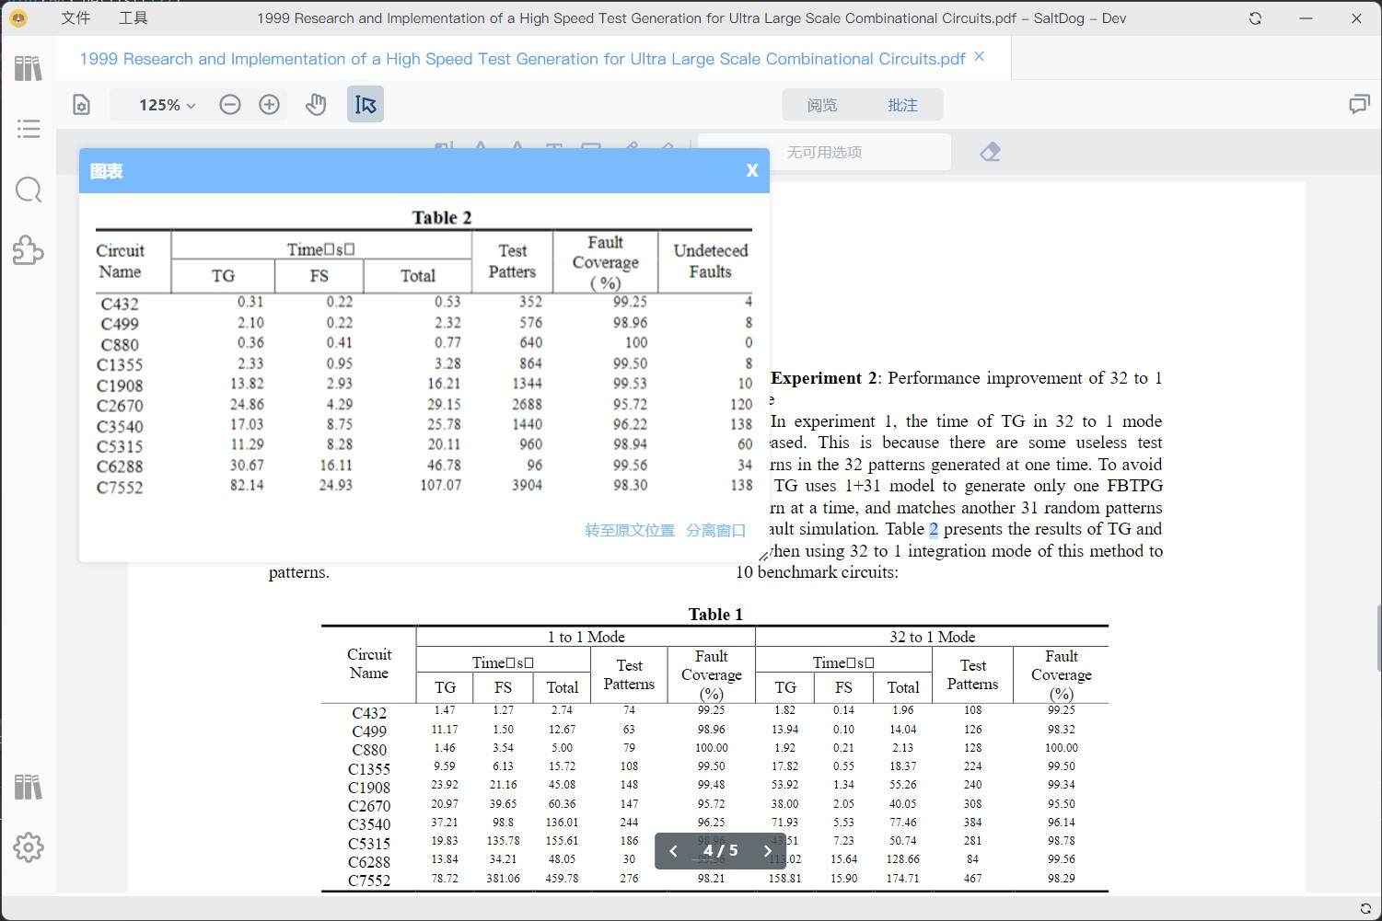The width and height of the screenshot is (1382, 921).
Task: Zoom out with minus button
Action: click(230, 105)
